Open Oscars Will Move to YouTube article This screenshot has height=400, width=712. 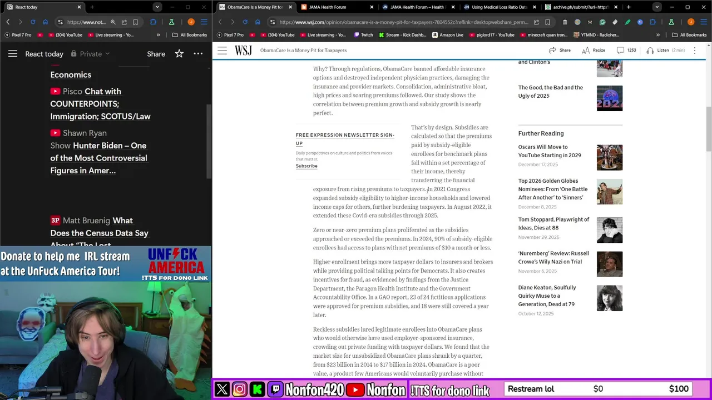[x=550, y=151]
